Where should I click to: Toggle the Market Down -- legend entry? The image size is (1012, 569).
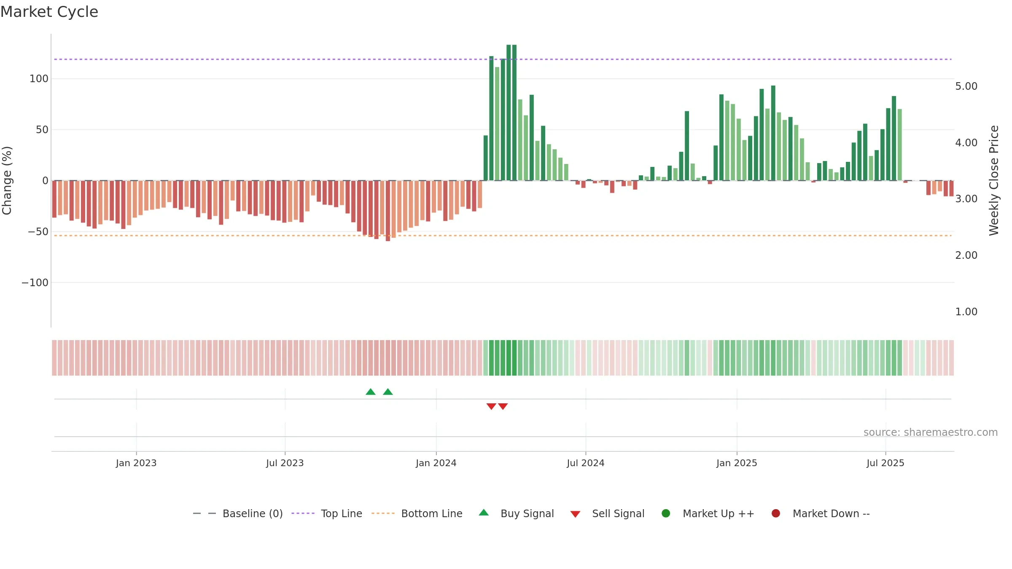point(821,513)
